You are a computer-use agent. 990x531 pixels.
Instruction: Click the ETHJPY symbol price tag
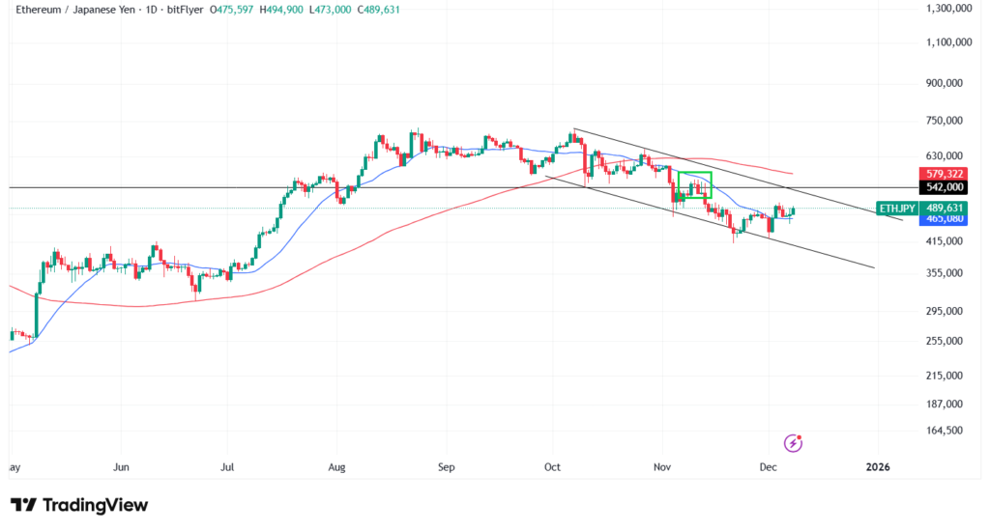[x=897, y=208]
